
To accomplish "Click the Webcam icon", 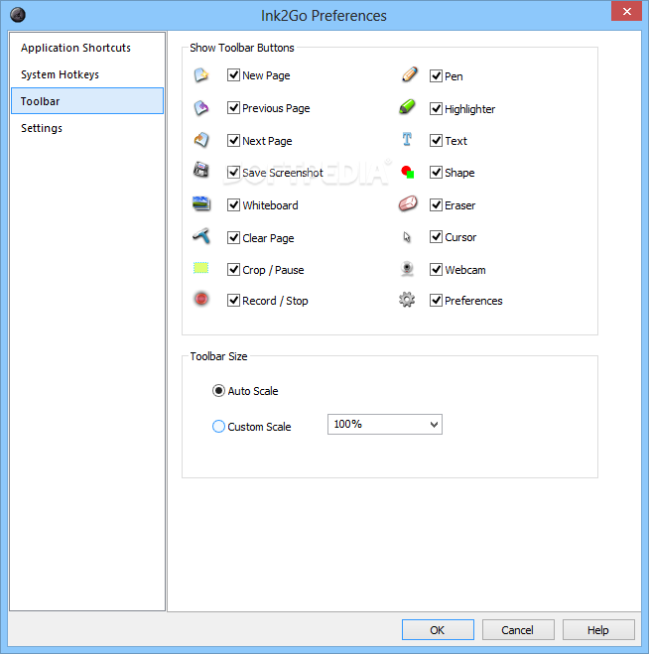I will tap(407, 269).
